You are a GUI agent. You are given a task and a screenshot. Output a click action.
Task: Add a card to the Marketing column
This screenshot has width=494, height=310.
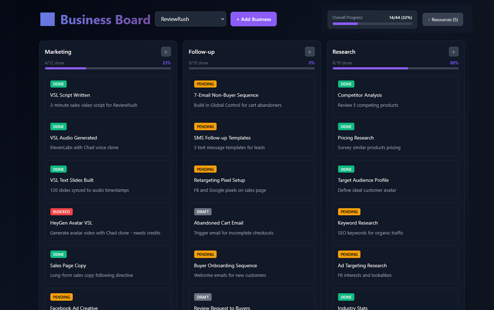(166, 52)
